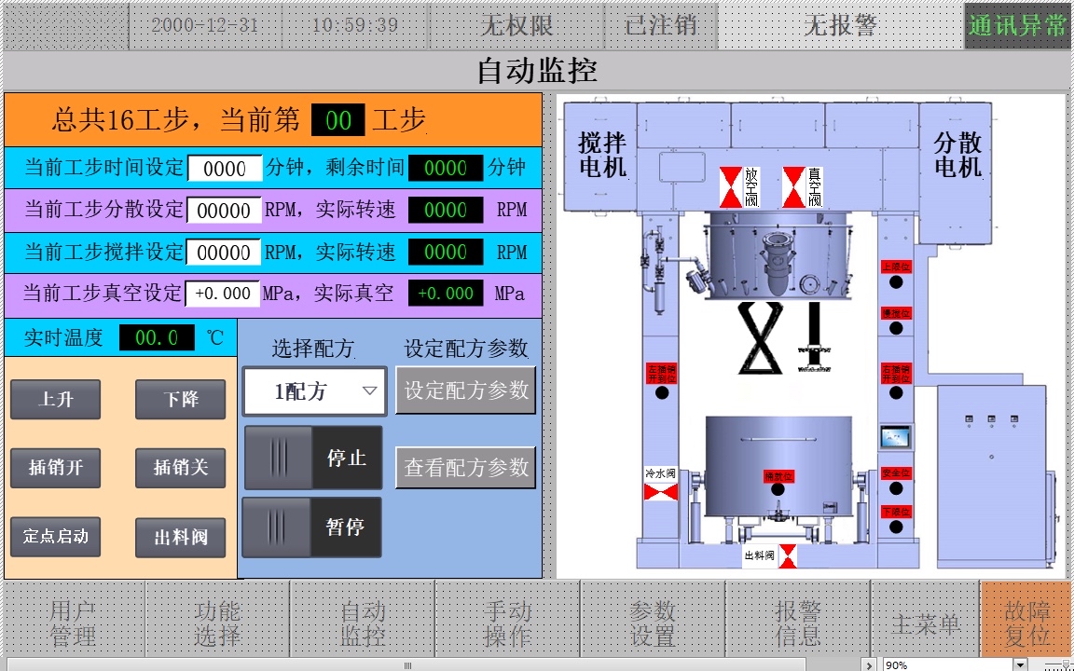Click the 下降 lower button
This screenshot has width=1074, height=671.
(180, 399)
